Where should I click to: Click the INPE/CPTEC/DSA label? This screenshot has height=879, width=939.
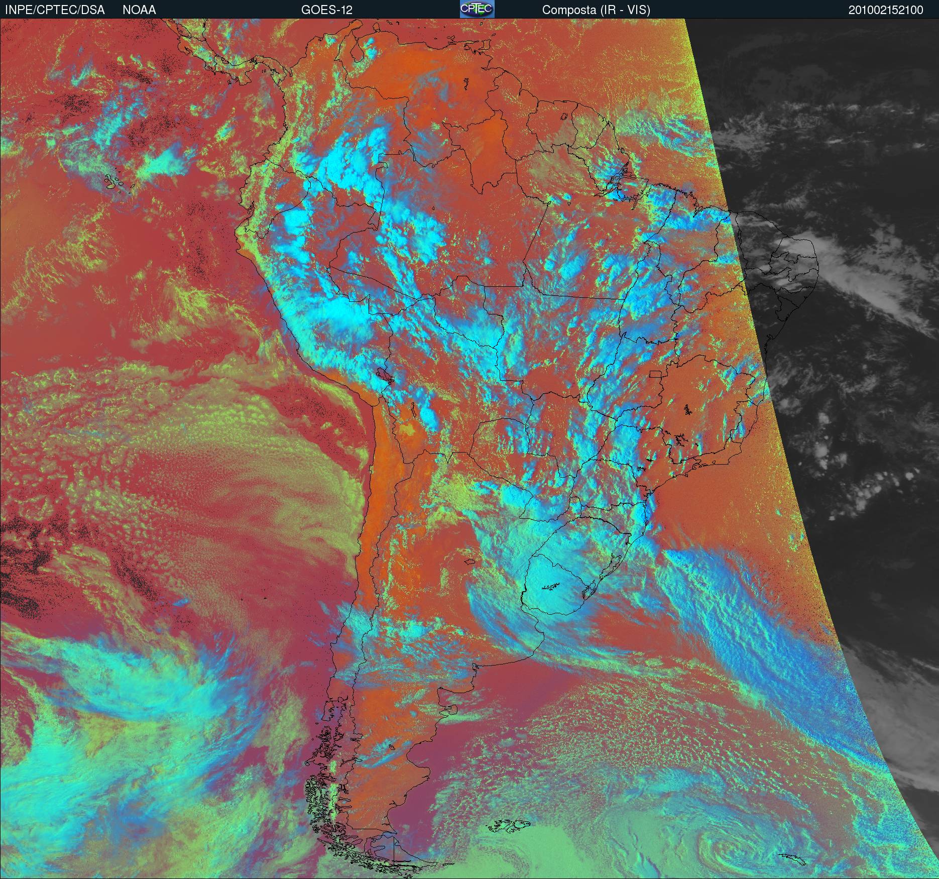[55, 10]
